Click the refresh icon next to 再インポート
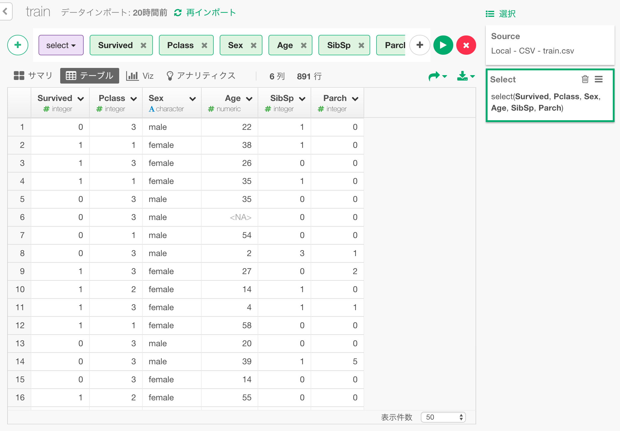 [178, 12]
